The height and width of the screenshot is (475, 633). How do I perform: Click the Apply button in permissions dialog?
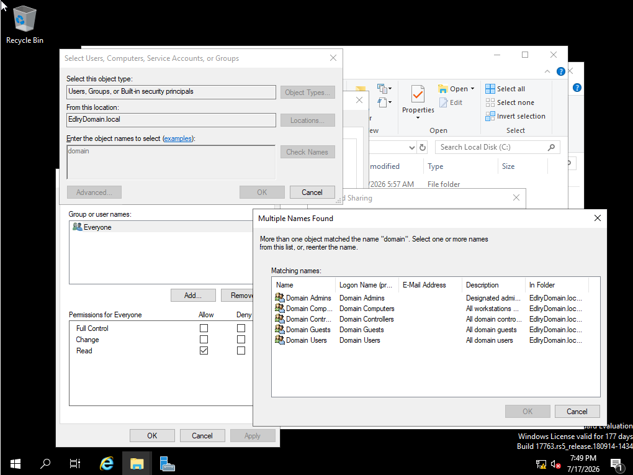click(x=253, y=436)
